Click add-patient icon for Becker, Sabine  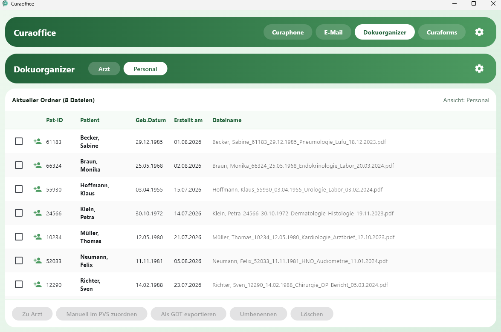[x=38, y=141]
